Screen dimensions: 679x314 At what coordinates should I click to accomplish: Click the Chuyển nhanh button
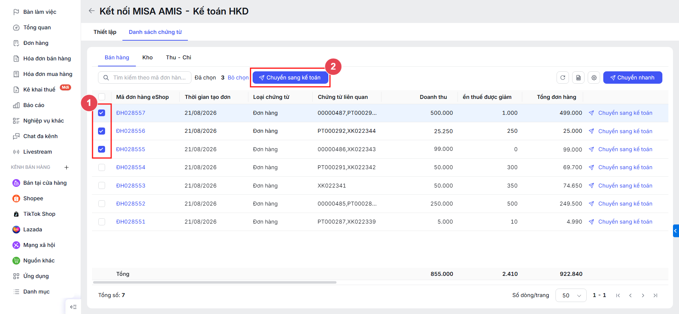tap(633, 77)
